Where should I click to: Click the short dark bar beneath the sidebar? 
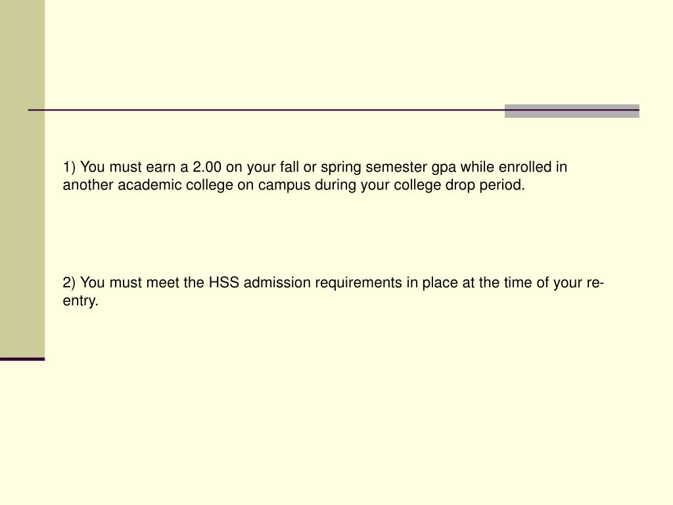(x=22, y=359)
